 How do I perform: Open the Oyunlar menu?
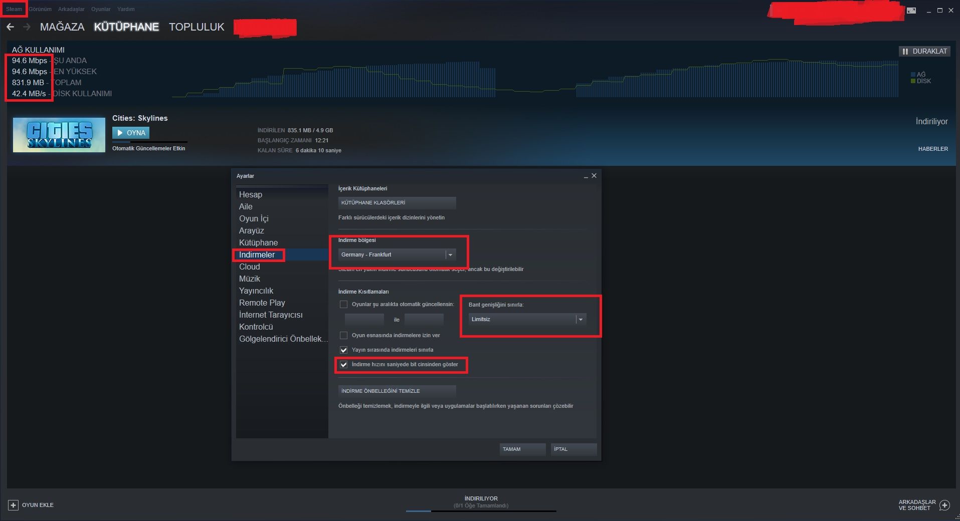[101, 9]
